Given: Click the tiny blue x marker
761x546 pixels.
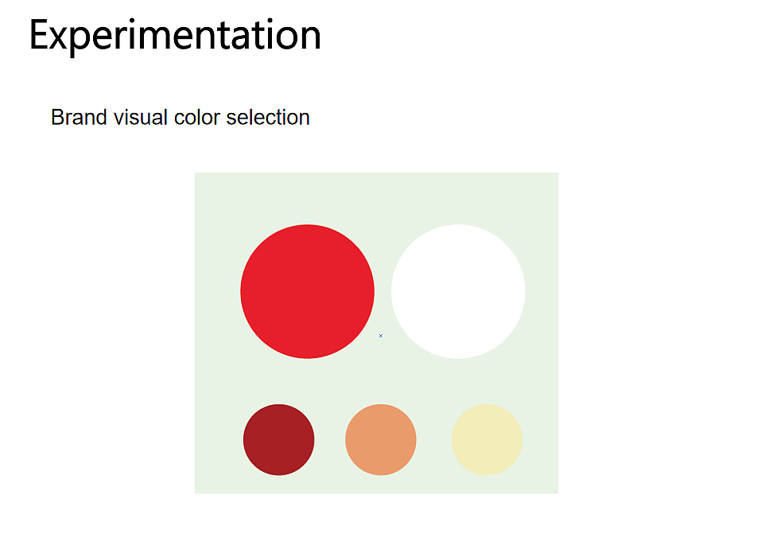Looking at the screenshot, I should point(381,336).
